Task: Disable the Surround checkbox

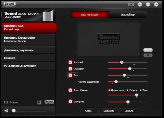Action: (70, 62)
